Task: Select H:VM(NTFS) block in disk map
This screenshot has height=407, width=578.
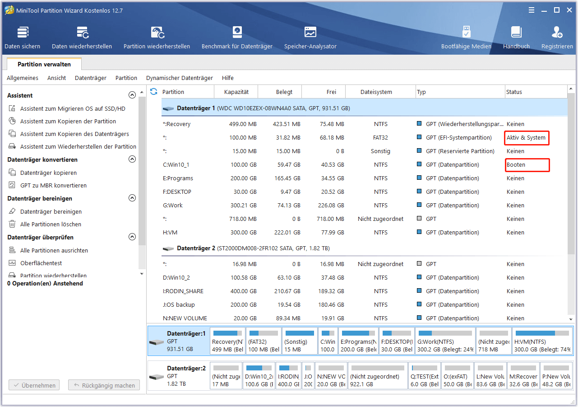Action: pos(543,341)
